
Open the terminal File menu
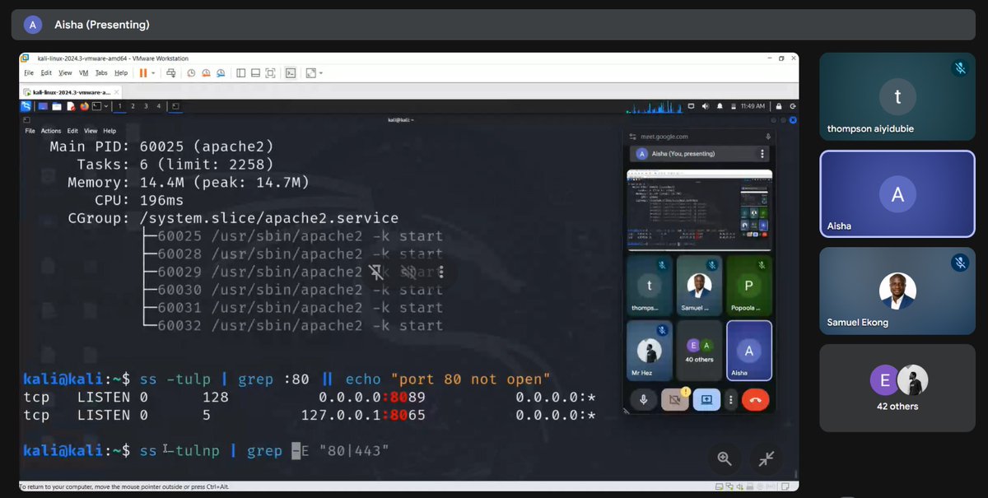30,131
